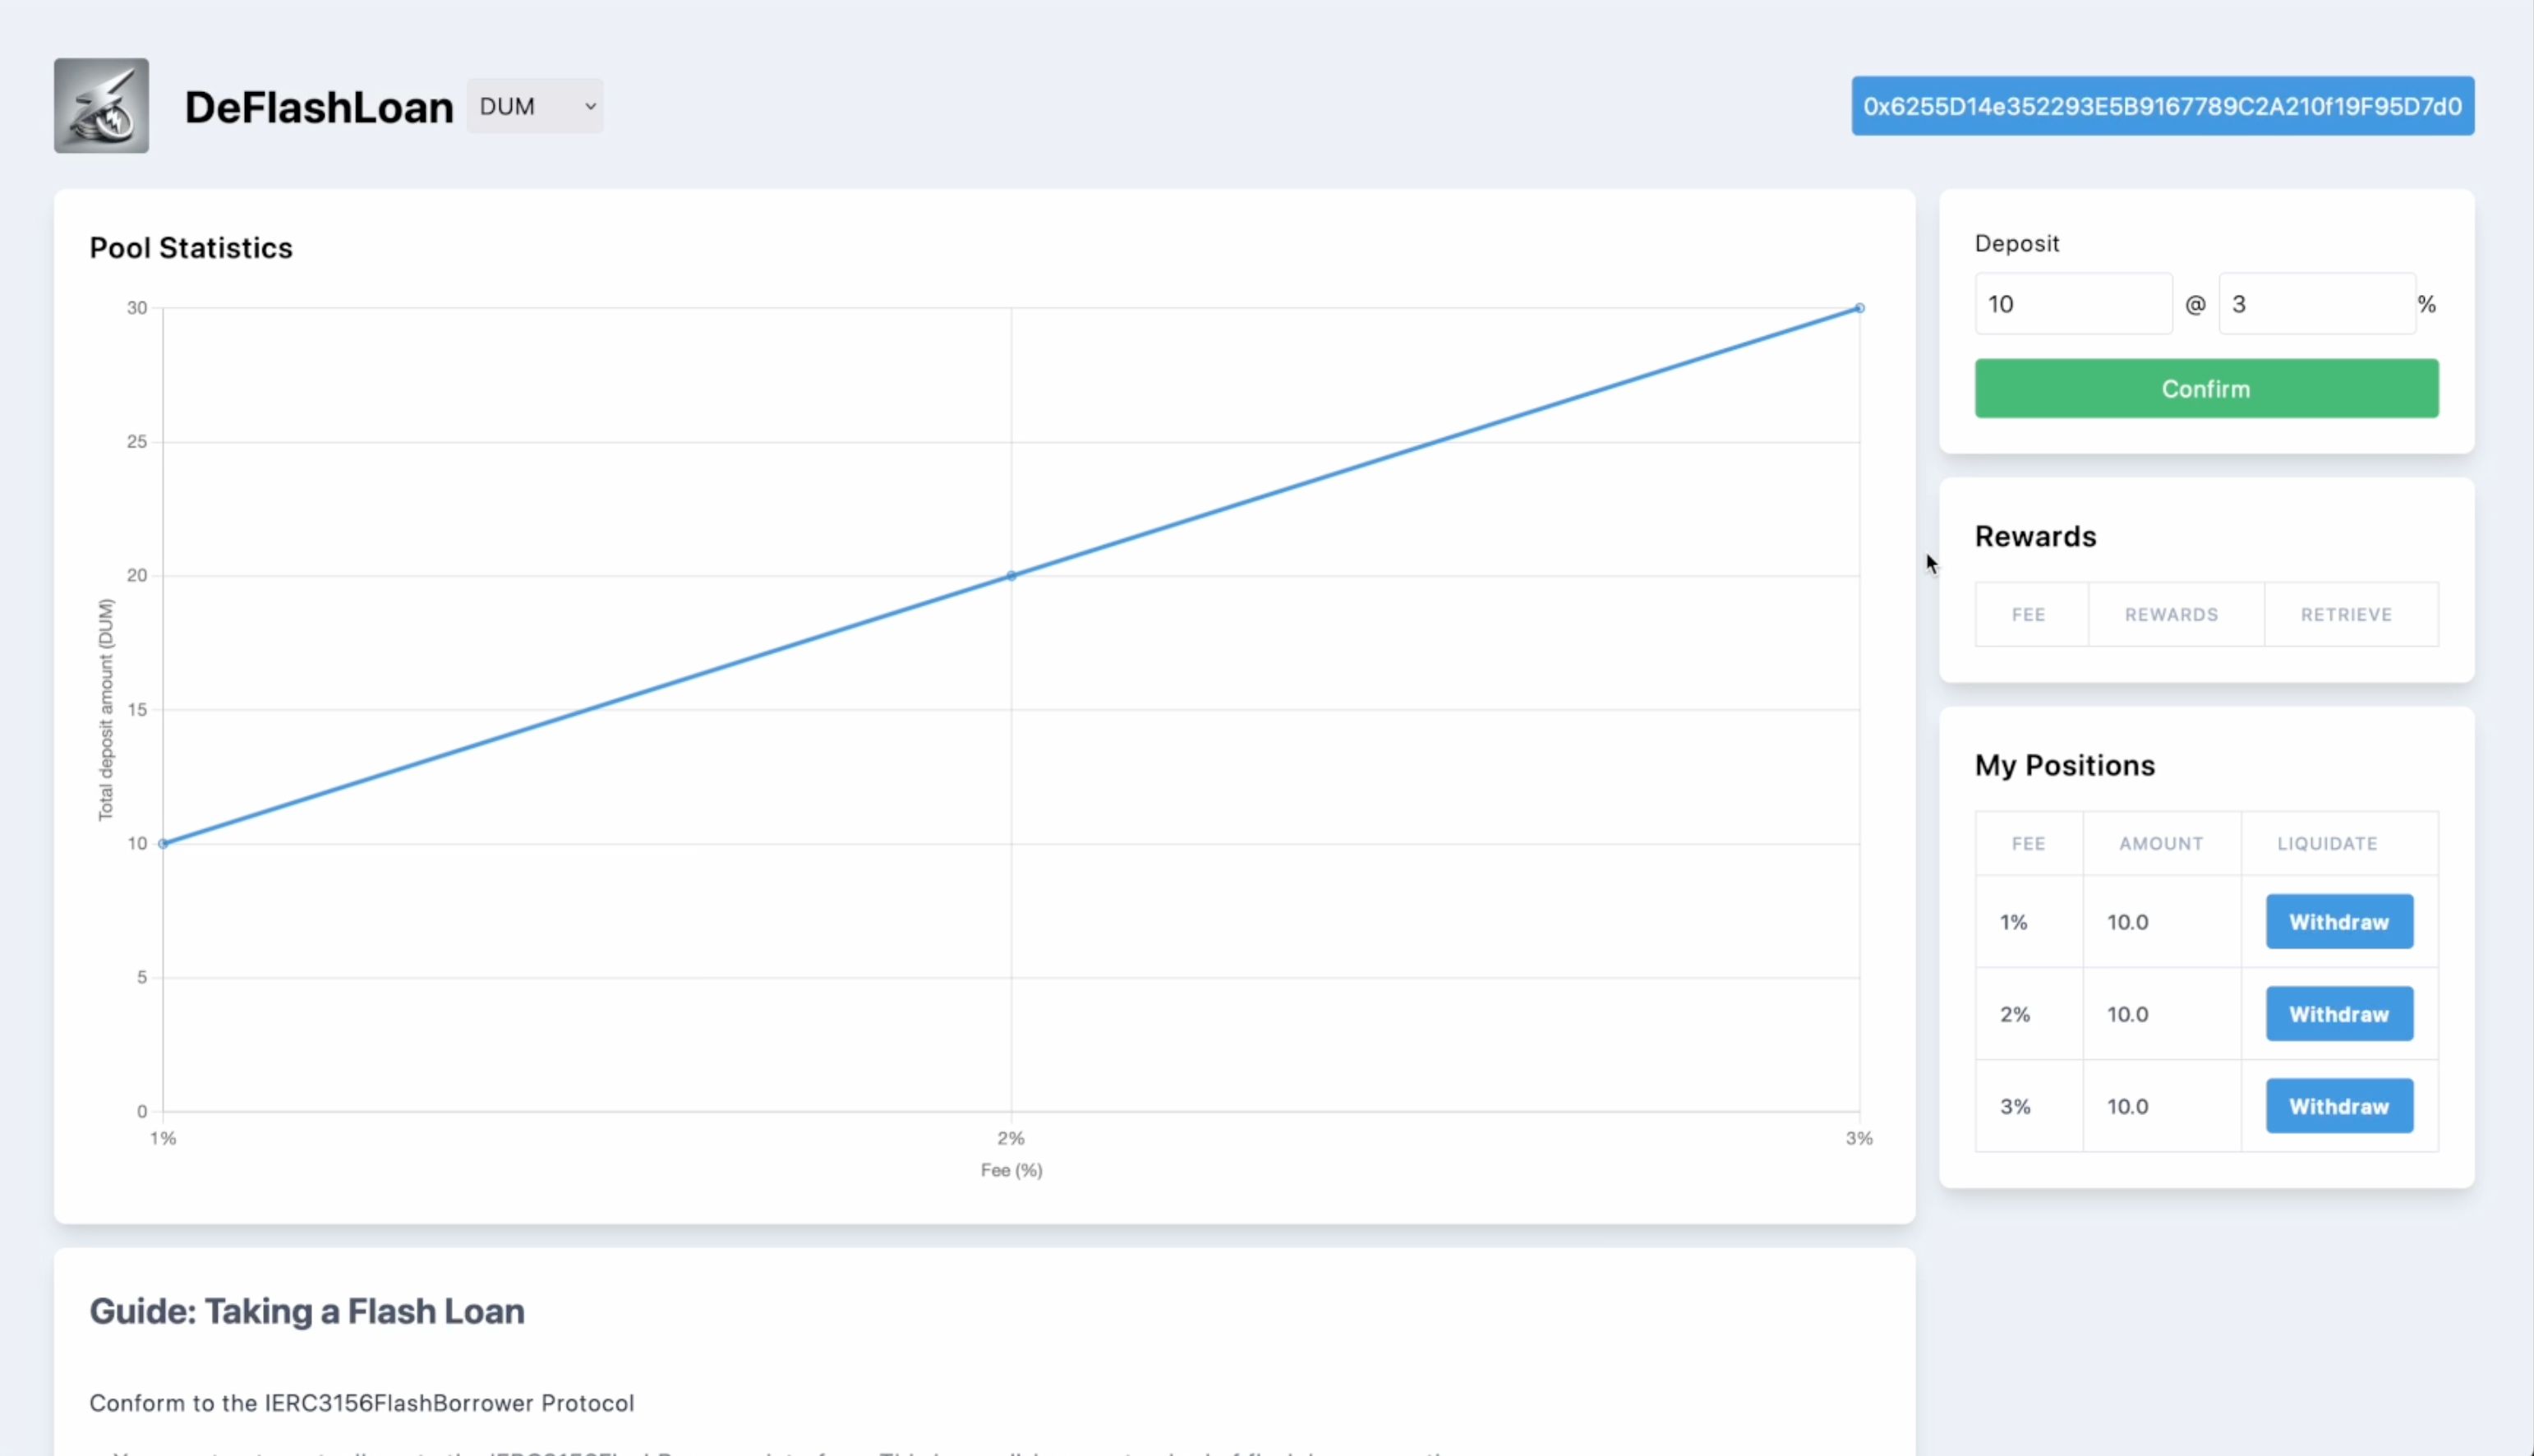
Task: Click the wallet address button
Action: click(2162, 106)
